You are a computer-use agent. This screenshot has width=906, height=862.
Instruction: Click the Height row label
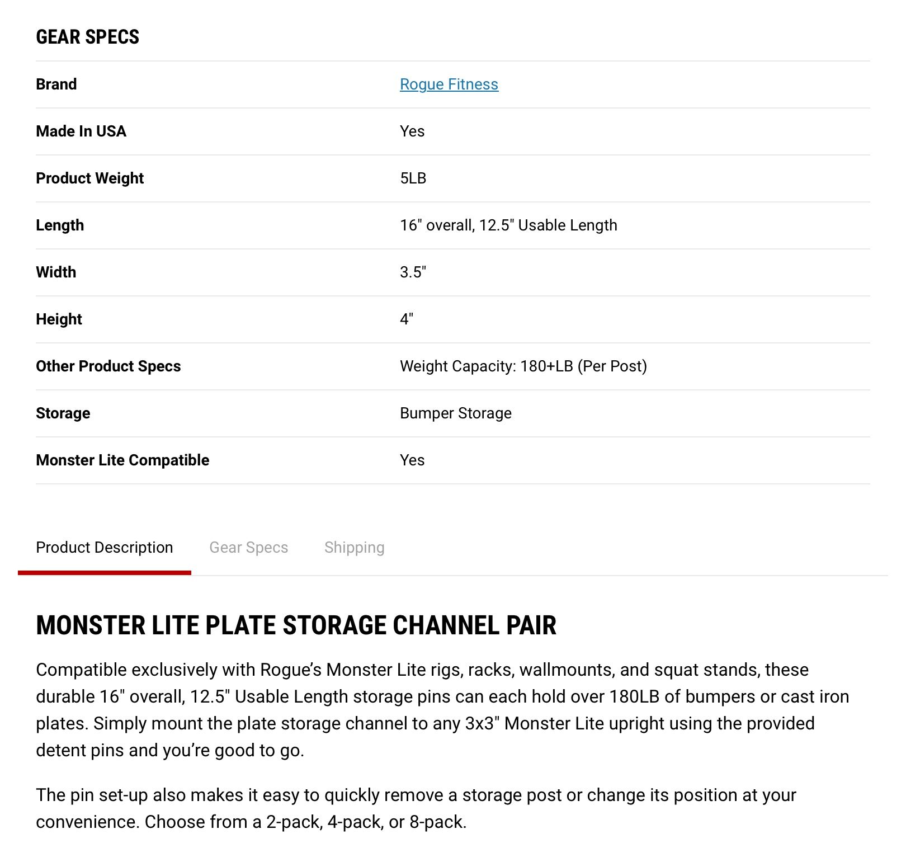coord(59,319)
